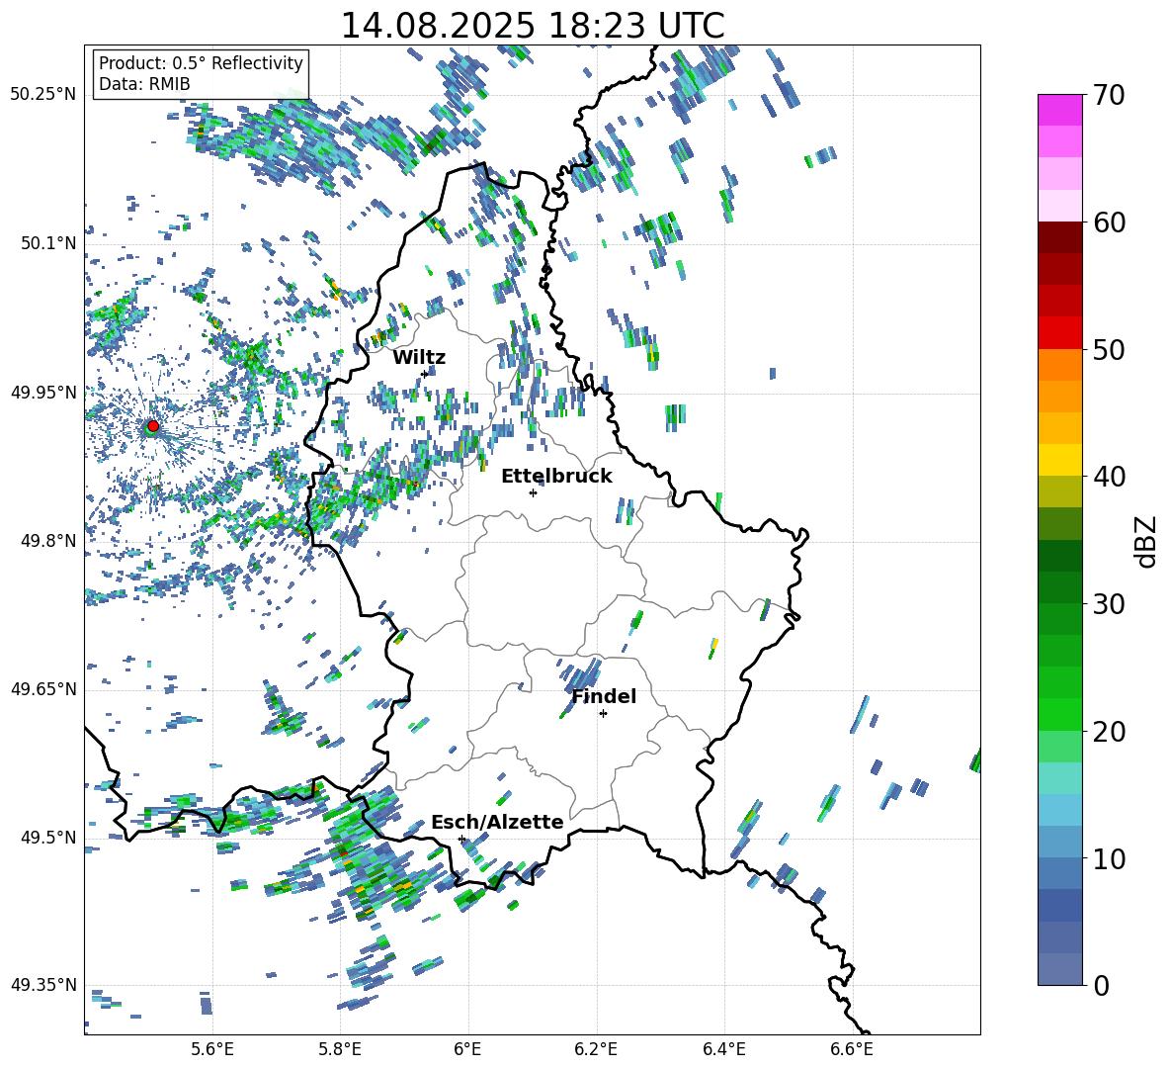The width and height of the screenshot is (1170, 1069).
Task: Click the 49.8°N latitude tick label
Action: click(x=48, y=541)
